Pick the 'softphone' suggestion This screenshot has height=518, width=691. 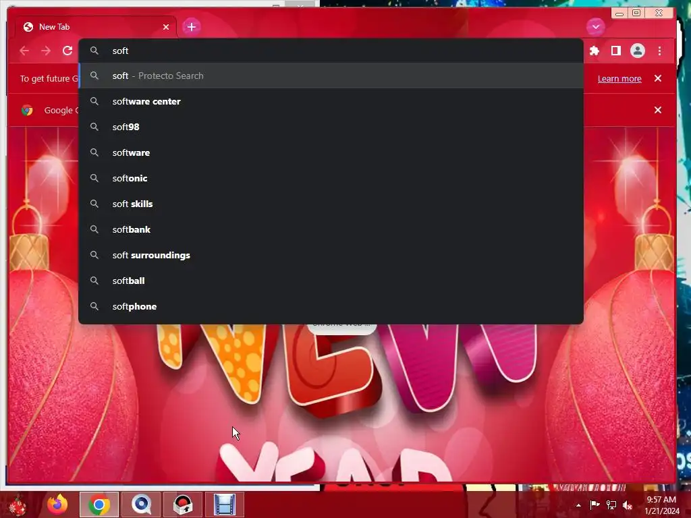click(331, 306)
